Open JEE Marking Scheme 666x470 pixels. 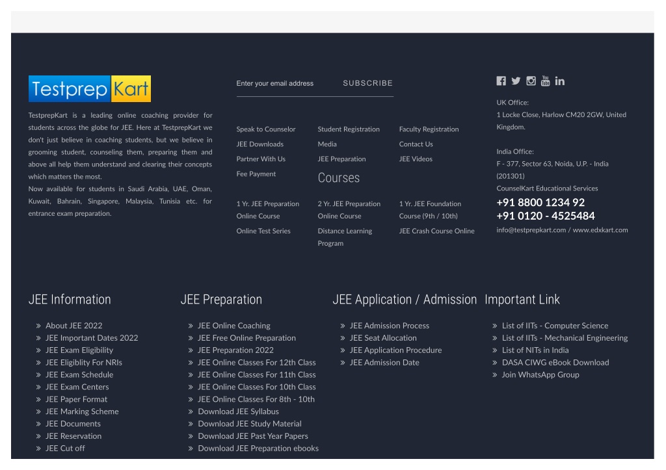point(82,412)
